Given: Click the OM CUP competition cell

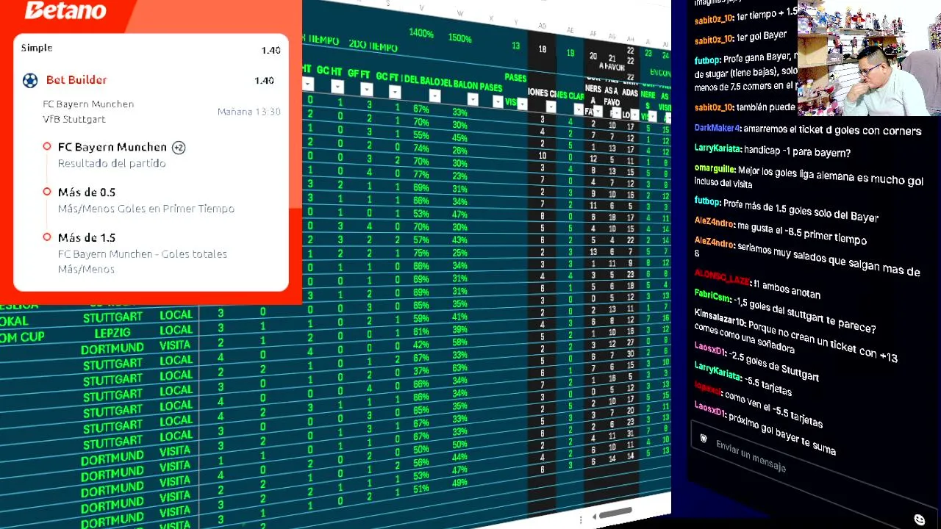Looking at the screenshot, I should 22,337.
